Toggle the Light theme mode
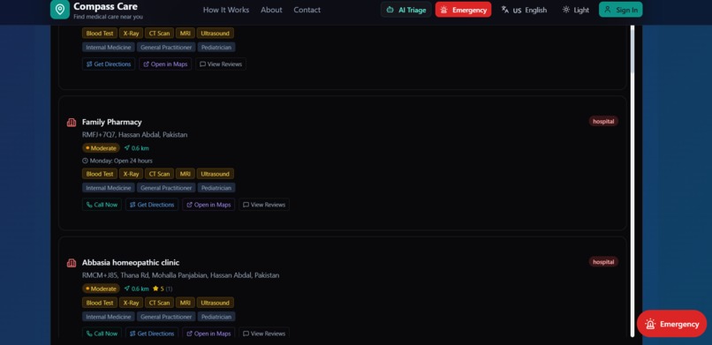 click(x=575, y=10)
